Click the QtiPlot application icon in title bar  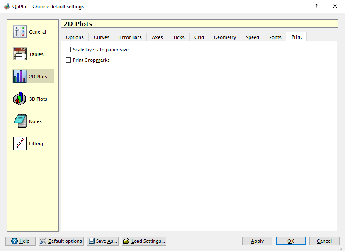pos(7,7)
